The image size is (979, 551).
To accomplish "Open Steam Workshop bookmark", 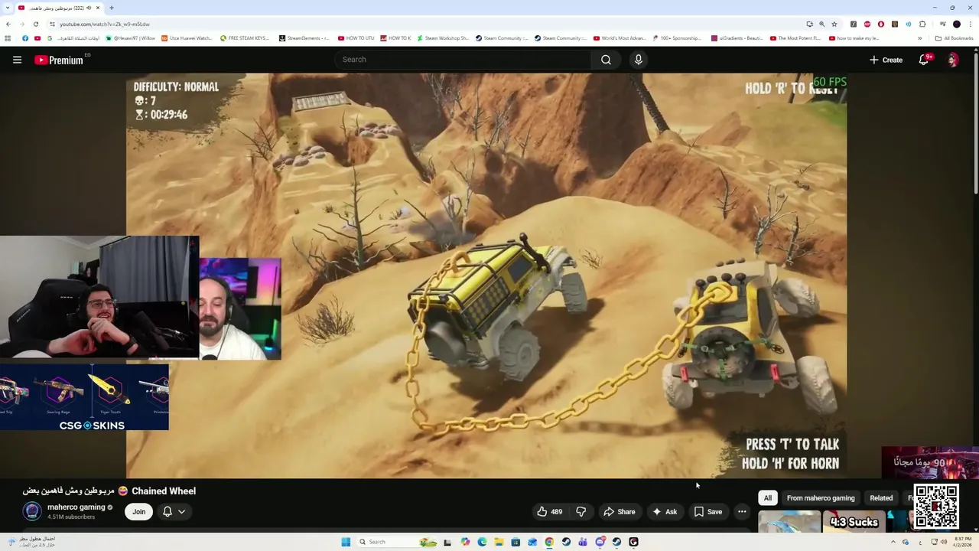I will [x=442, y=38].
